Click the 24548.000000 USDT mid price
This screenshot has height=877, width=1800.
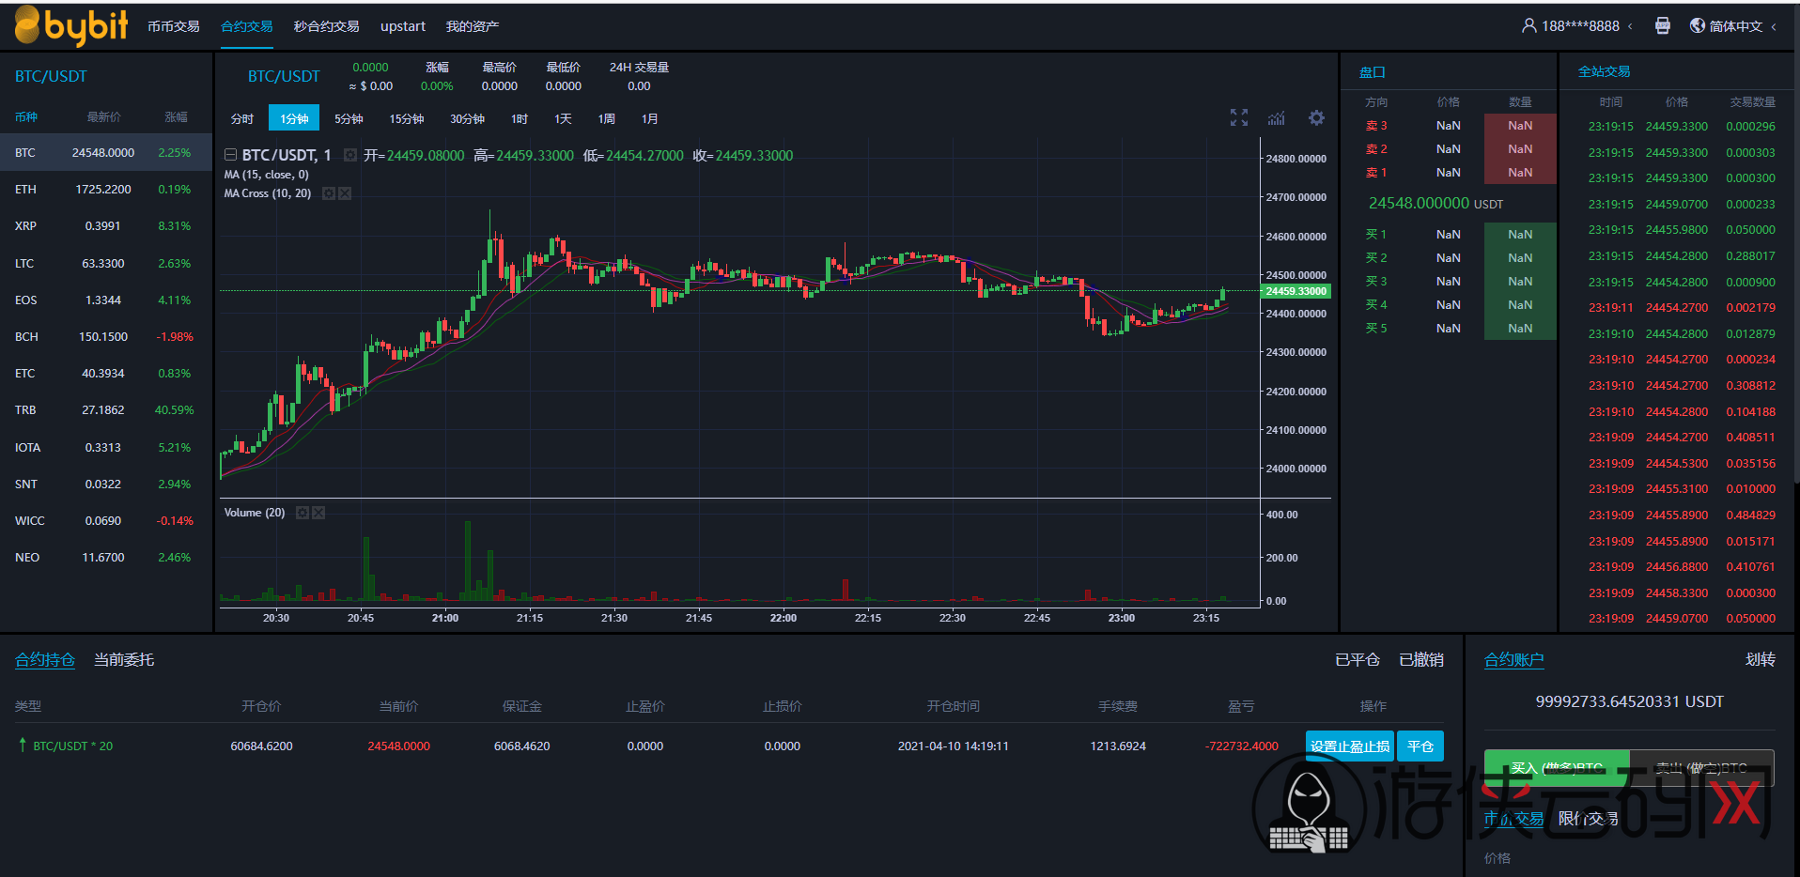coord(1435,204)
